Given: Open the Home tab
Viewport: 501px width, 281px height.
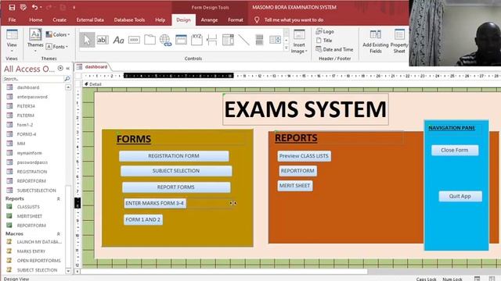Looking at the screenshot, I should [x=35, y=20].
